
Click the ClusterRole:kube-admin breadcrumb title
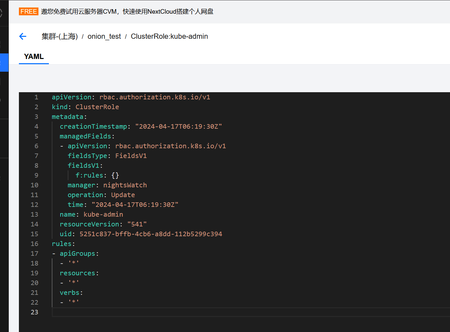coord(169,36)
